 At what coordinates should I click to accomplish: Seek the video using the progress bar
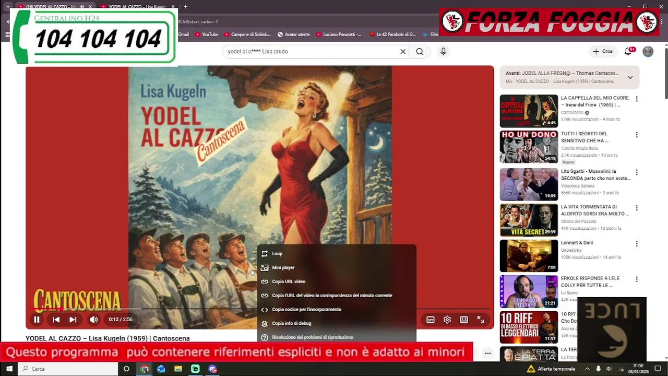tap(260, 309)
